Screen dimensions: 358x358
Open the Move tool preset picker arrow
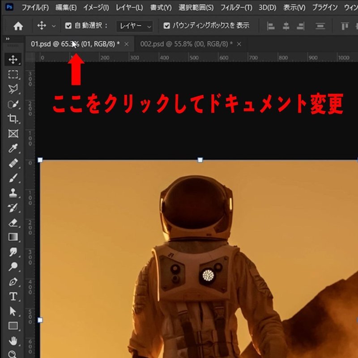coord(54,26)
